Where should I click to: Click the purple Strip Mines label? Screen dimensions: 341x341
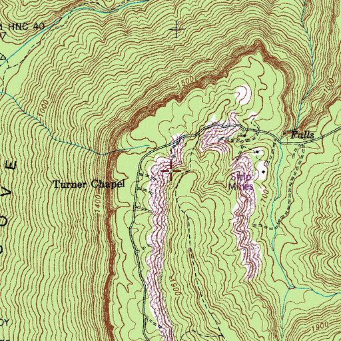241,182
